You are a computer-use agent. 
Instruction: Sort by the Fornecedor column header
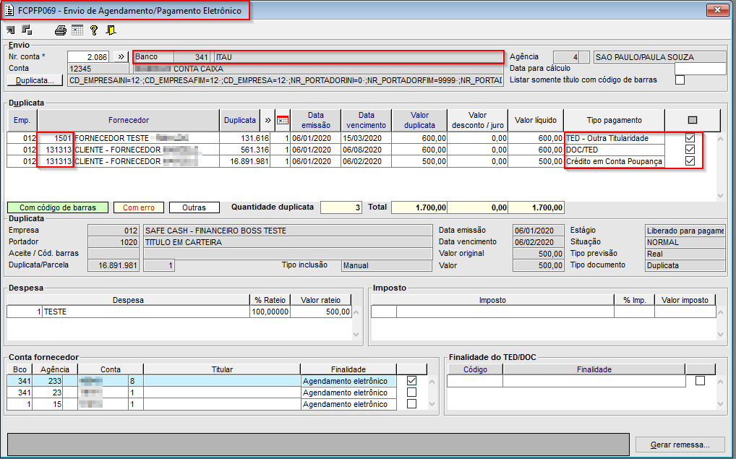point(128,120)
